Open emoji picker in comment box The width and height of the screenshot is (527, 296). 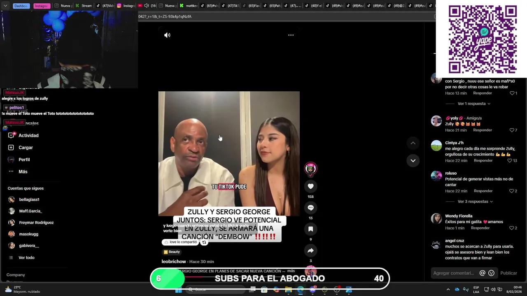pos(491,273)
